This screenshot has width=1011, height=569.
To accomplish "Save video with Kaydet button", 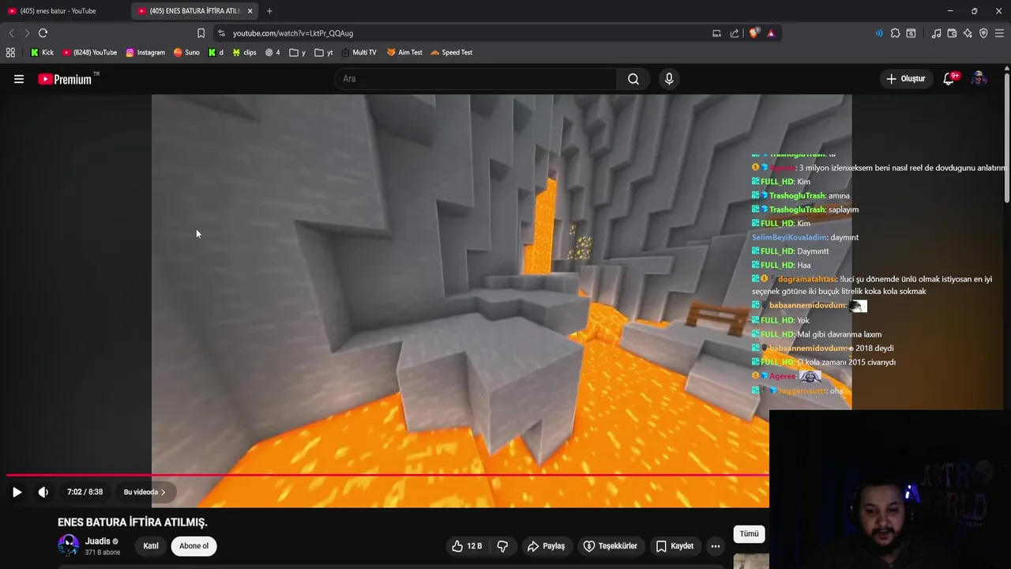I will tap(675, 546).
